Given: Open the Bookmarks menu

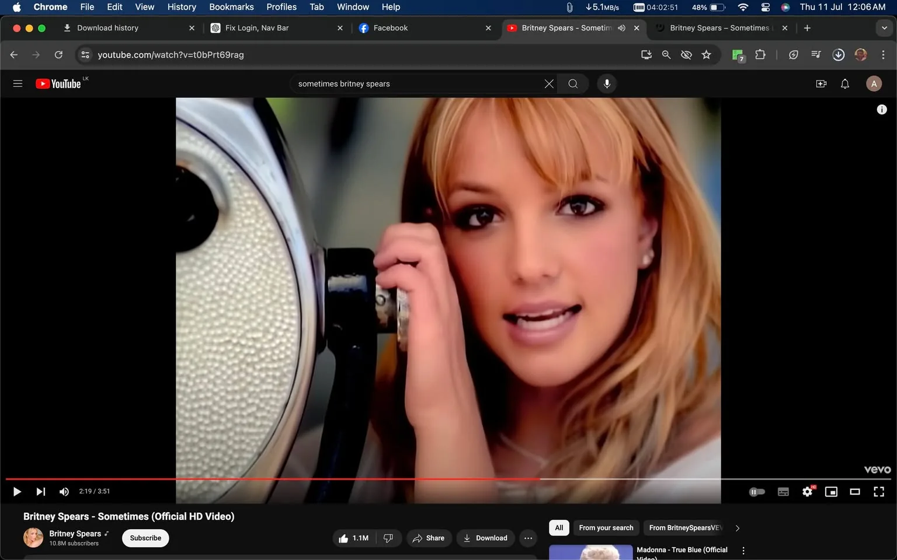Looking at the screenshot, I should 231,6.
